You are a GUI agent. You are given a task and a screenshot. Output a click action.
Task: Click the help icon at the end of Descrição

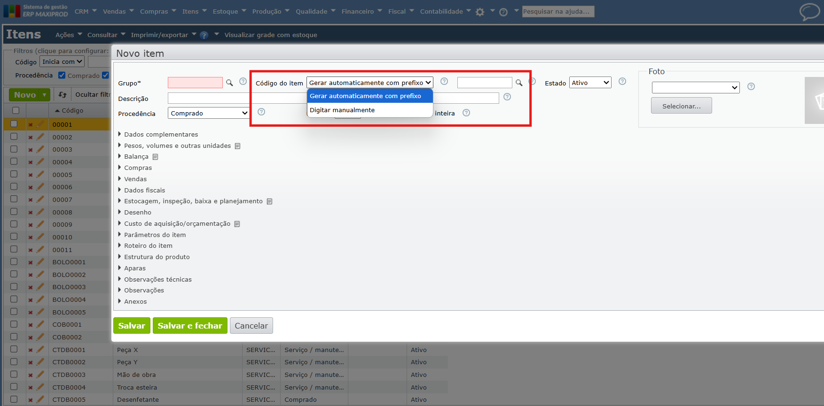coord(507,97)
